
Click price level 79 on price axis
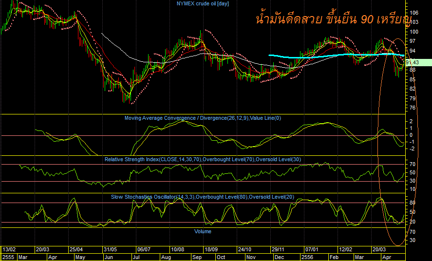[x=413, y=98]
